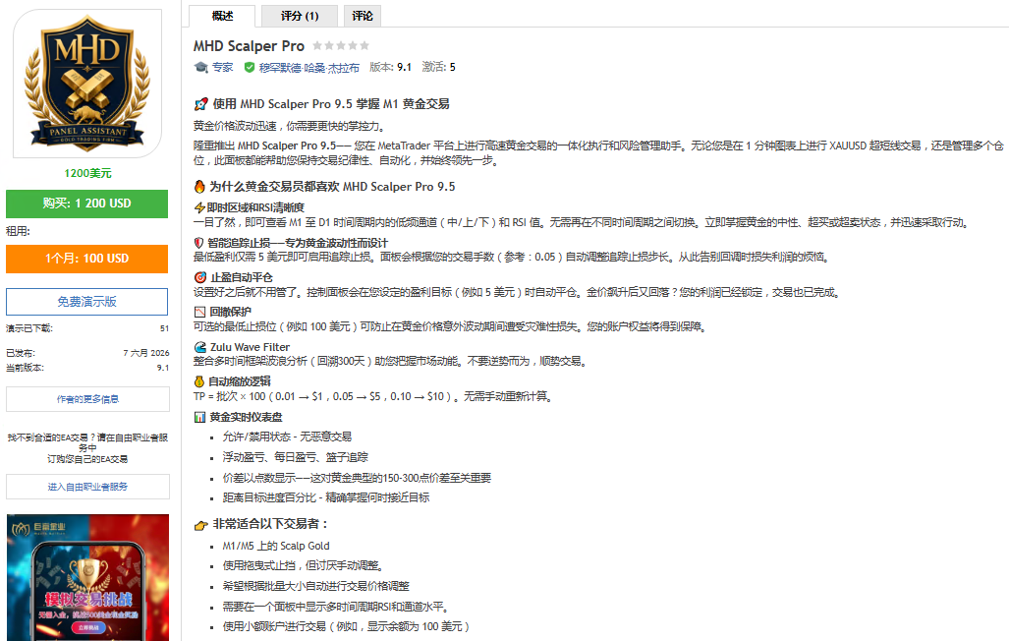Click the 租用: label
Screen dimensions: 1009x641
click(18, 231)
